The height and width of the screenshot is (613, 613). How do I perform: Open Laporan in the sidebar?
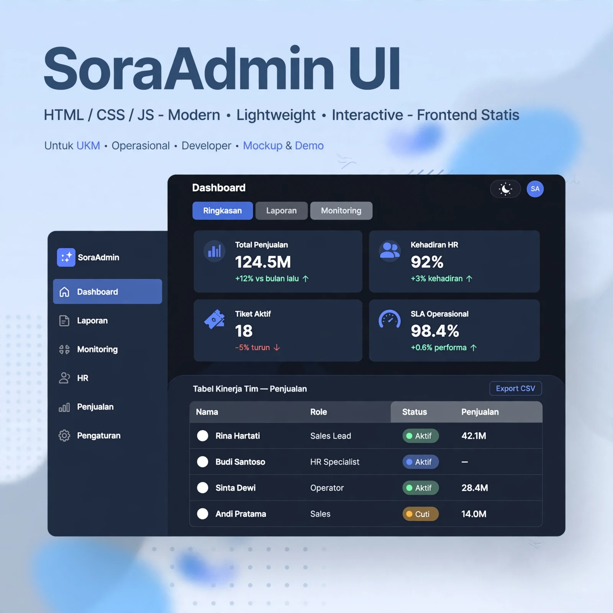(108, 321)
